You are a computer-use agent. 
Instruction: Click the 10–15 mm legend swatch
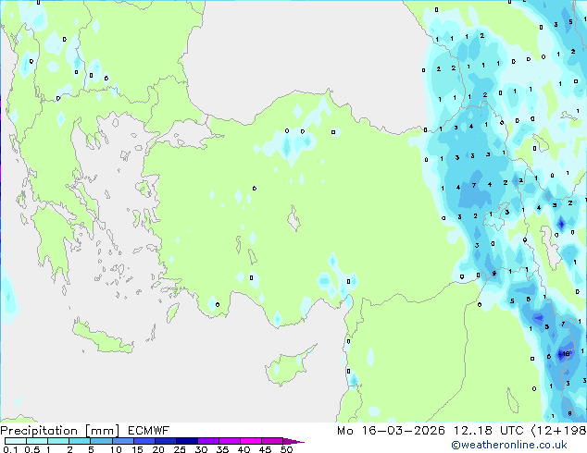coord(122,441)
